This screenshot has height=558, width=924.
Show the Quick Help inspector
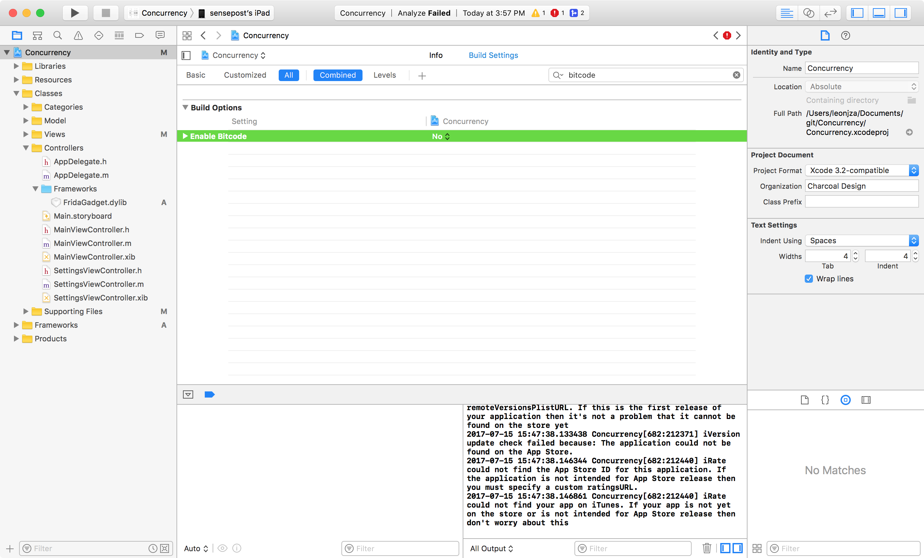click(846, 35)
